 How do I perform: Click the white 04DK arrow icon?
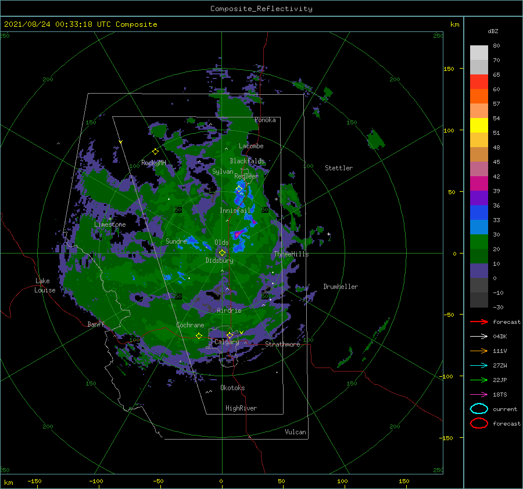(x=479, y=336)
